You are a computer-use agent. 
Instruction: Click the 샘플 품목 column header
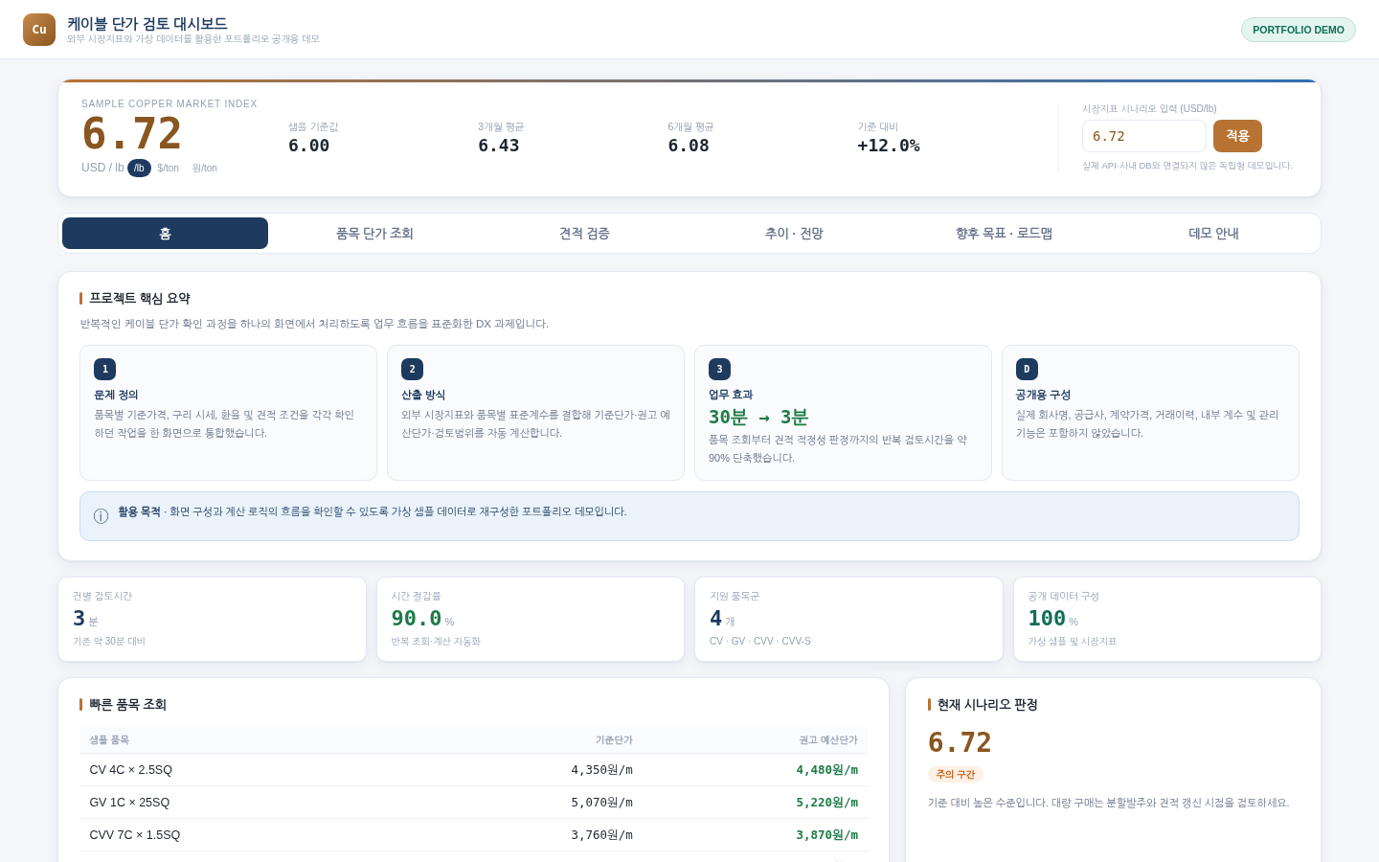[109, 740]
